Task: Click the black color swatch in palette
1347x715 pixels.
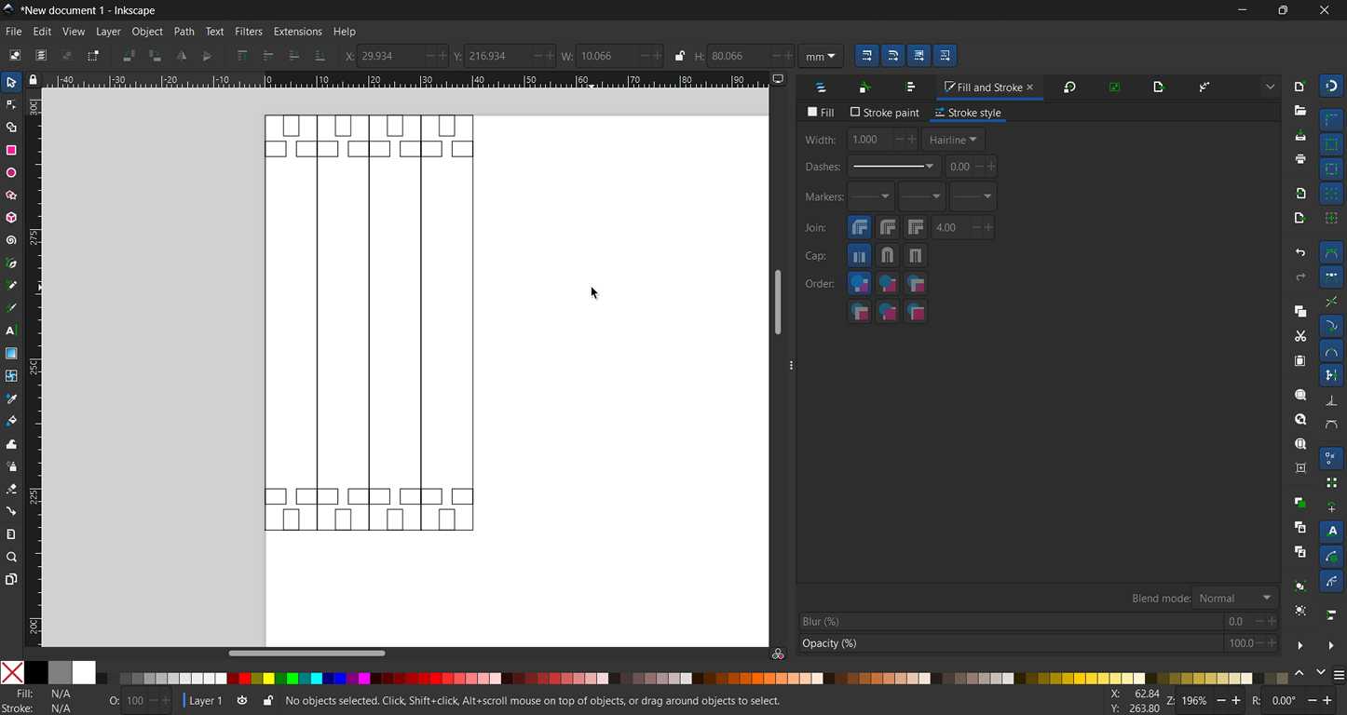Action: click(x=36, y=672)
